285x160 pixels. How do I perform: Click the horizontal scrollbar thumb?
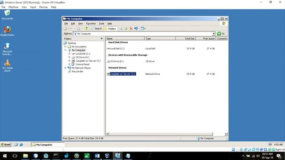coord(161,134)
